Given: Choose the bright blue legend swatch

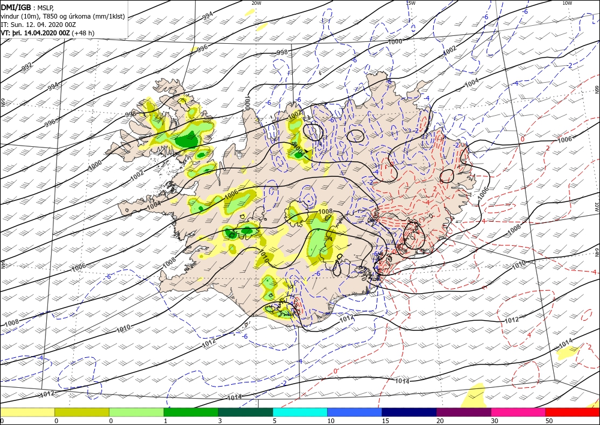Looking at the screenshot, I should pyautogui.click(x=355, y=412).
